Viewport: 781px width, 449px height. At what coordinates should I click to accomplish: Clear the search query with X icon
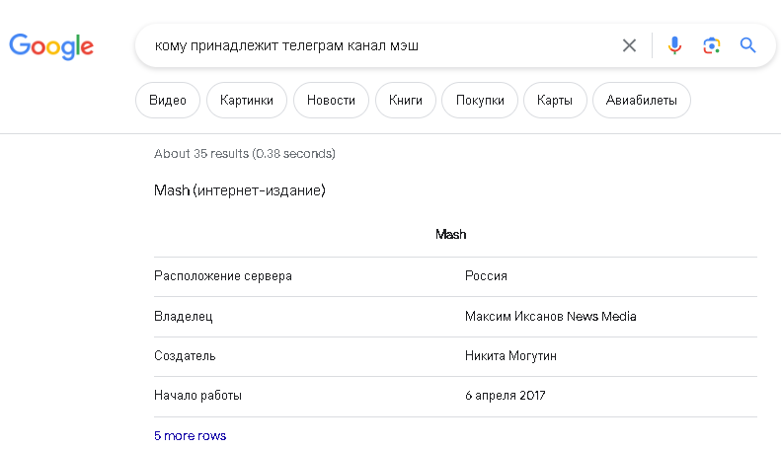click(629, 45)
